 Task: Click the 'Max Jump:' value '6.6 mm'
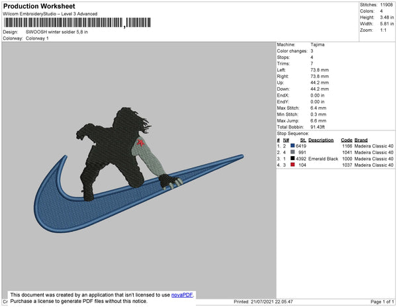318,120
